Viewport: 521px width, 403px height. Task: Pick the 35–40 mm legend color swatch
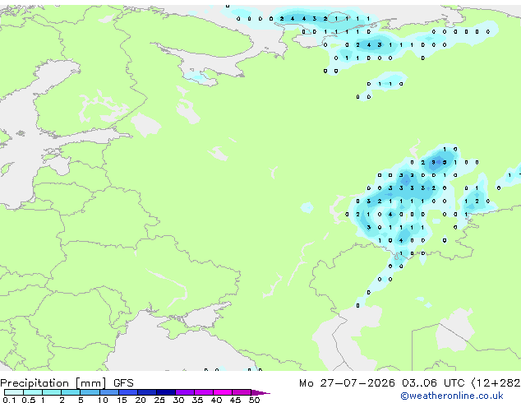coord(203,392)
